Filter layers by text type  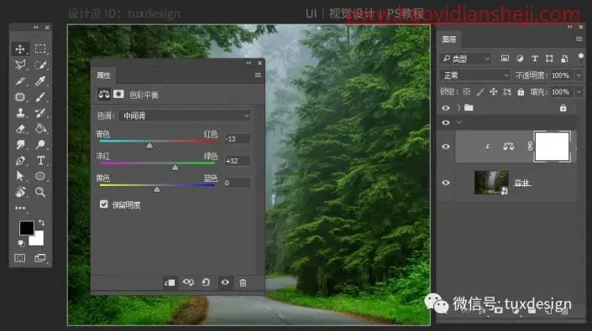click(535, 59)
